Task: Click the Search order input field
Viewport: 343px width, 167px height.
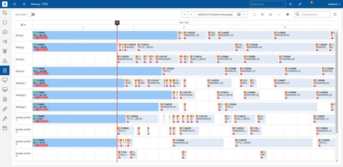Action: (268, 4)
